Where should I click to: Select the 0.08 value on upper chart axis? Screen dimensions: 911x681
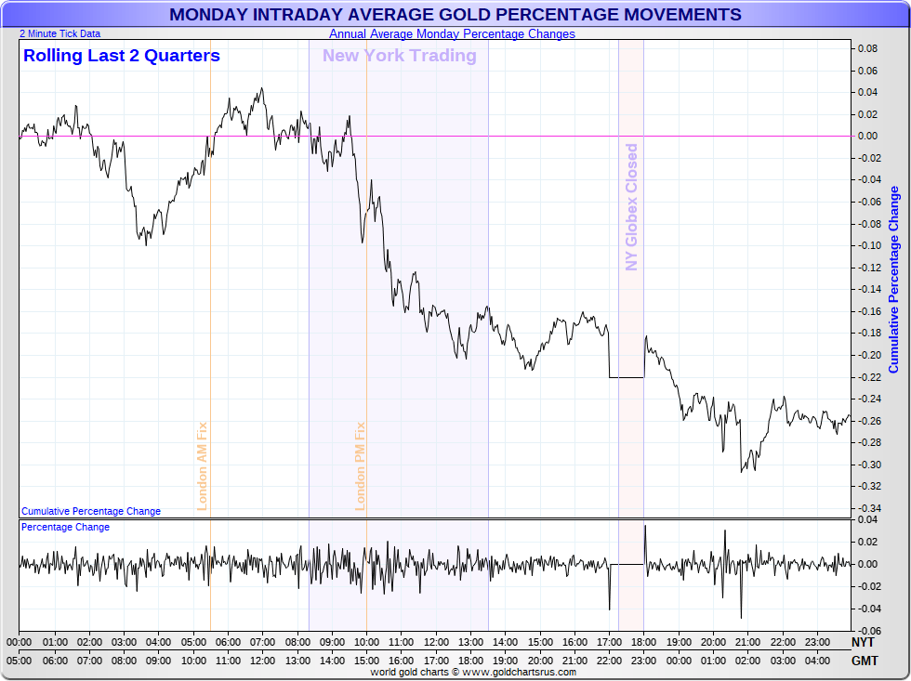point(868,48)
